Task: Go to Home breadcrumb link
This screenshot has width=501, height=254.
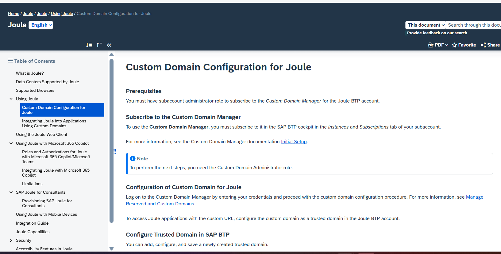Action: 13,13
